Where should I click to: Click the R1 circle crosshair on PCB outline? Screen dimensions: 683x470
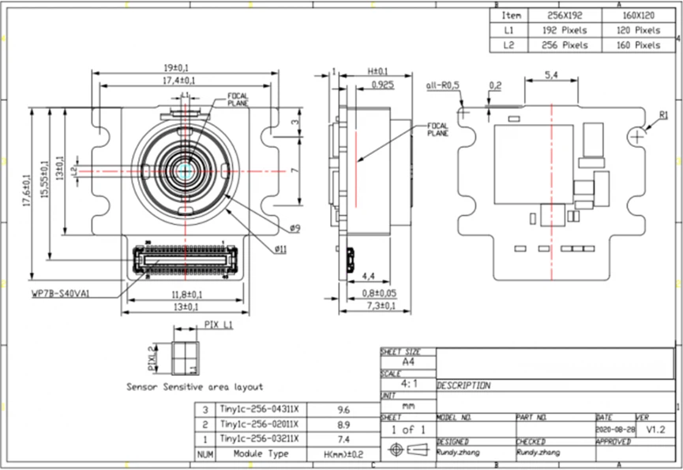[637, 137]
